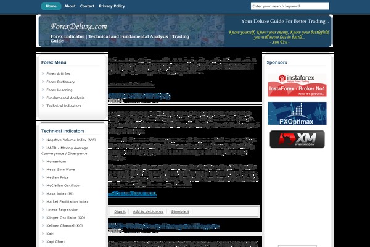Click arrow bullet beside Linear Regression
The width and height of the screenshot is (370, 247).
pyautogui.click(x=43, y=209)
